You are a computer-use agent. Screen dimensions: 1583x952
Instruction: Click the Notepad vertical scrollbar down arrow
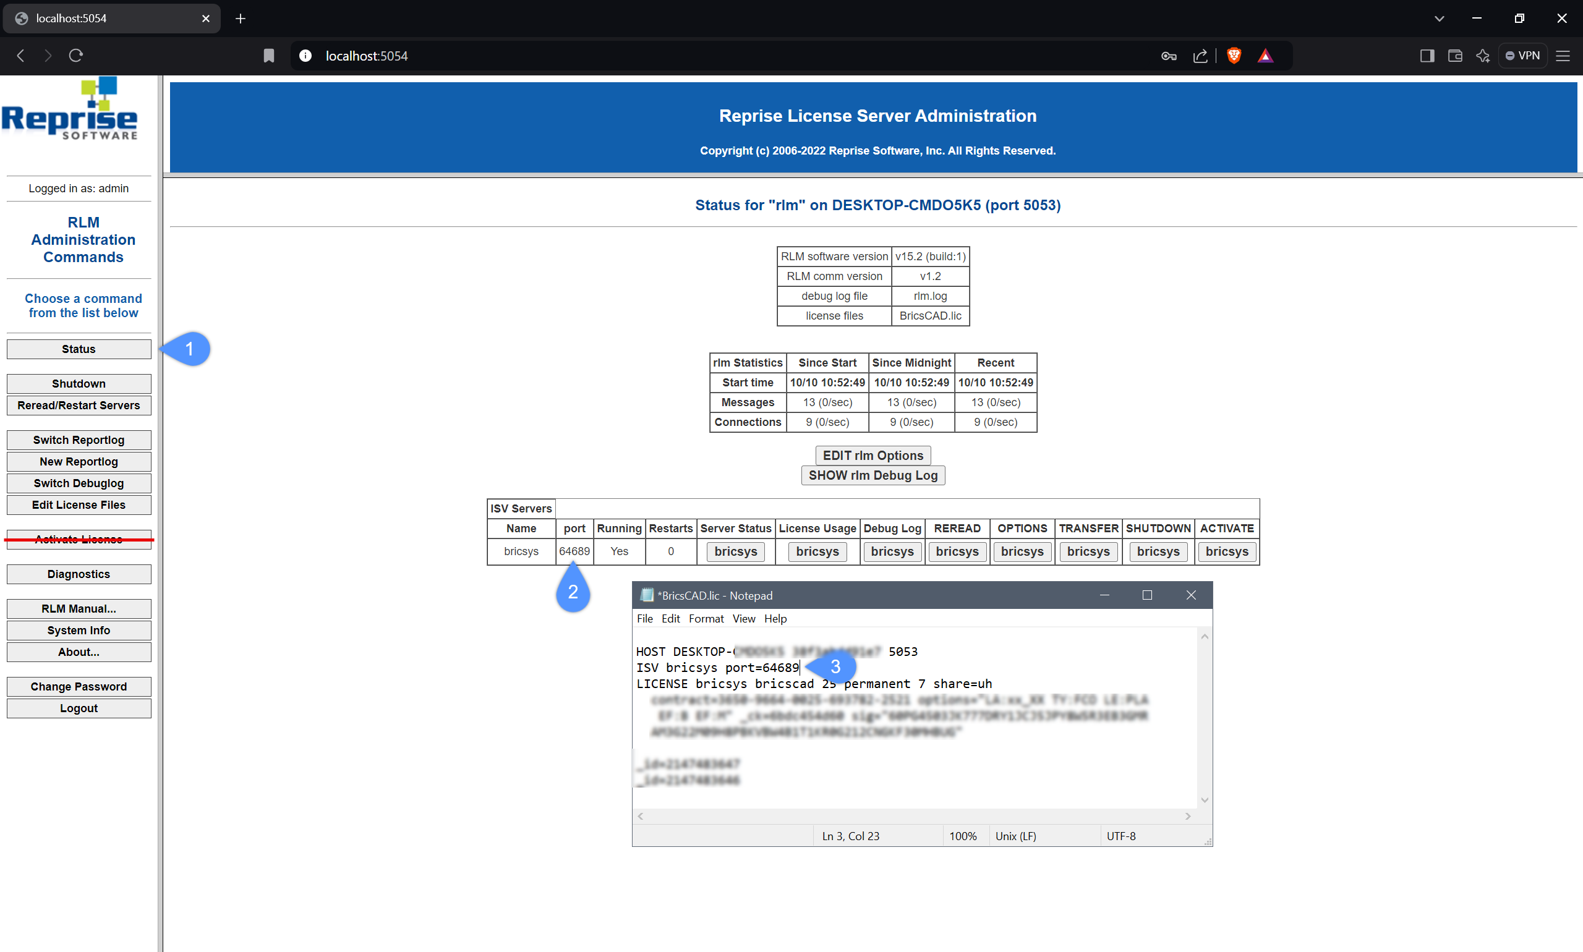(x=1205, y=800)
